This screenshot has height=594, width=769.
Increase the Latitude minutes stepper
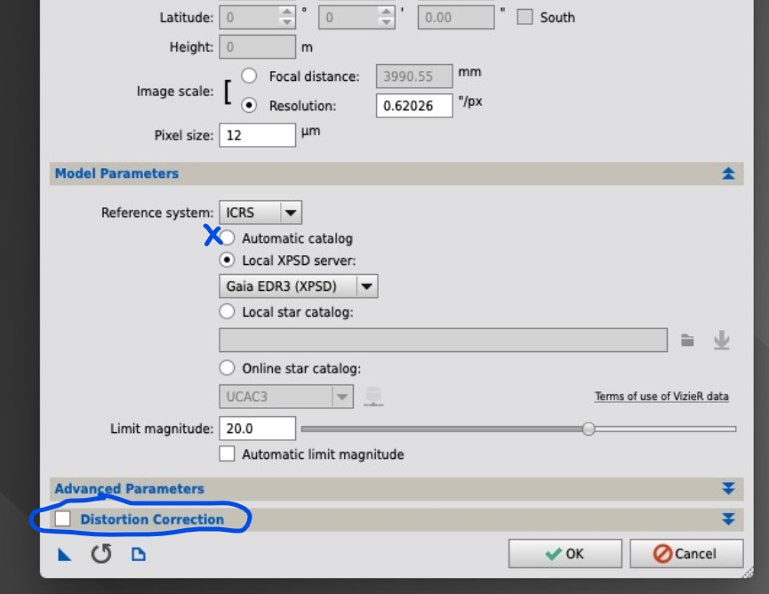[386, 12]
